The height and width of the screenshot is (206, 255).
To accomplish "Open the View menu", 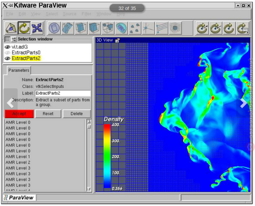I will point(36,14).
